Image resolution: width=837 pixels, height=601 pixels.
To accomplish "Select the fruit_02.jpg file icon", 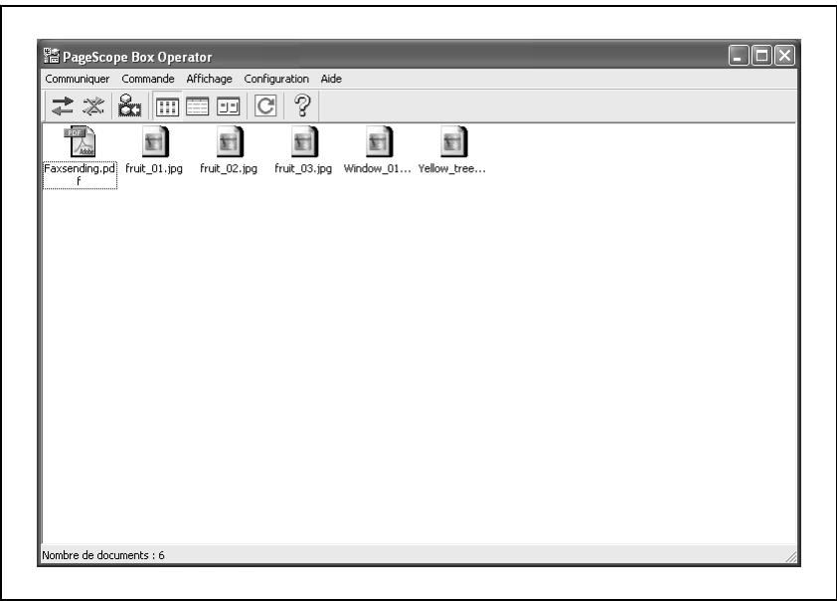I will tap(230, 142).
